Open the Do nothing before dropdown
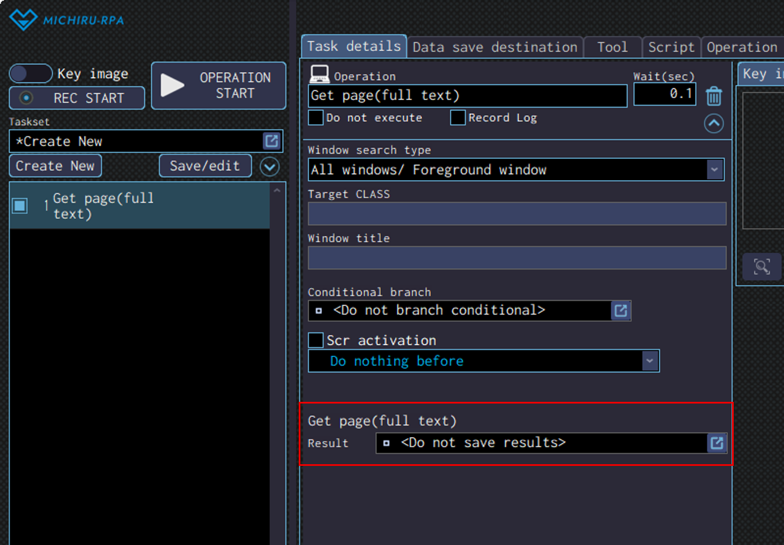Viewport: 784px width, 545px height. coord(650,361)
